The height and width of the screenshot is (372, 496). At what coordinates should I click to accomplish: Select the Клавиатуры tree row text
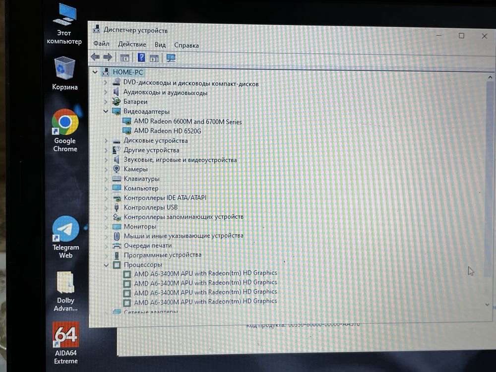pos(141,179)
